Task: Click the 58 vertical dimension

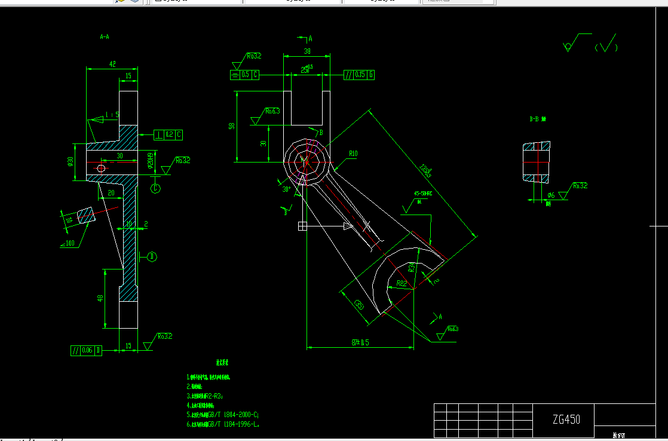Action: tap(232, 126)
